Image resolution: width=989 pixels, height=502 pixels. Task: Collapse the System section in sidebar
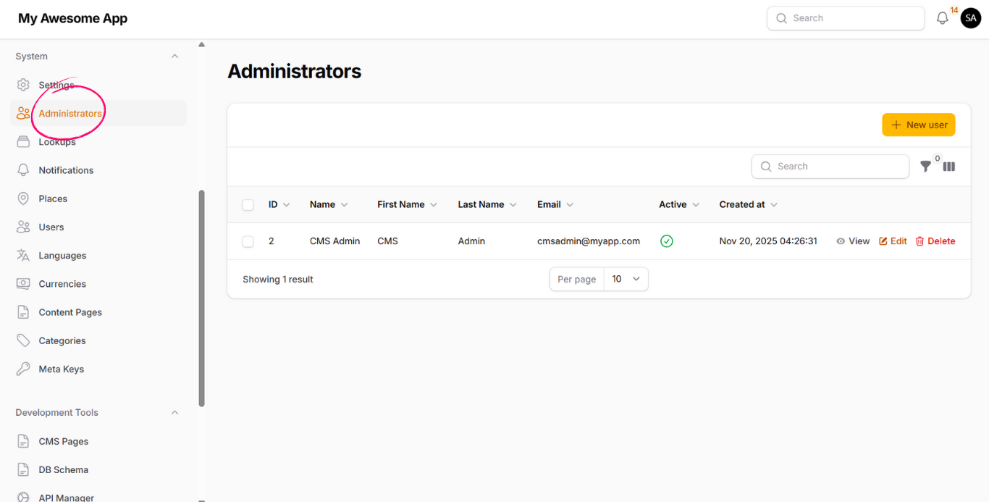point(174,55)
